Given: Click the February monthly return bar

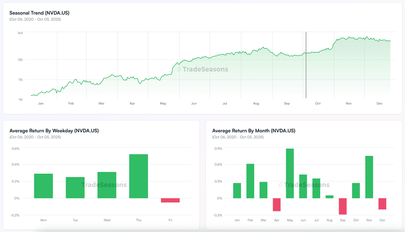Looking at the screenshot, I should 250,181.
